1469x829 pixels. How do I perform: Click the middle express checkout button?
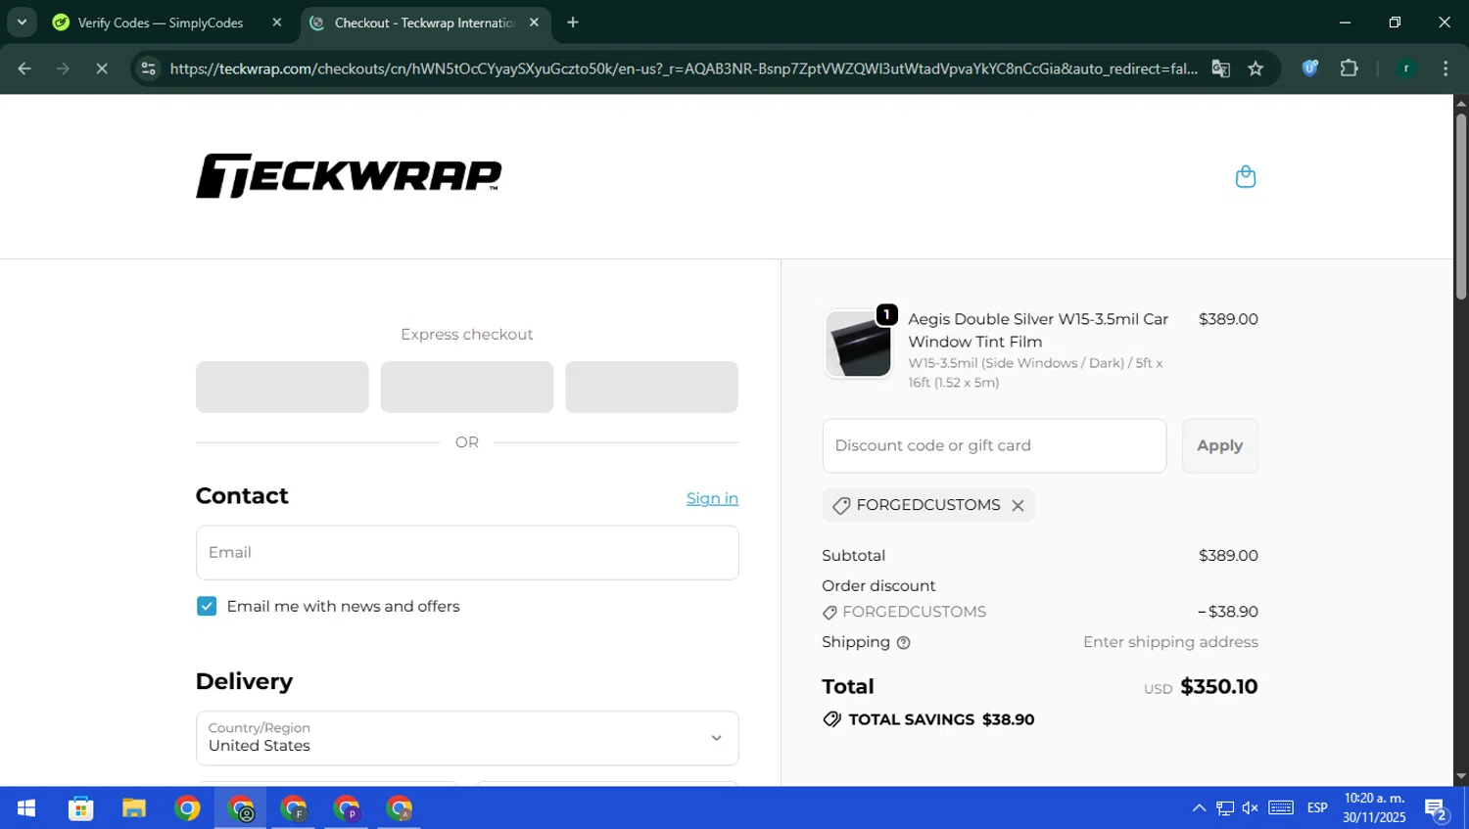(x=467, y=387)
